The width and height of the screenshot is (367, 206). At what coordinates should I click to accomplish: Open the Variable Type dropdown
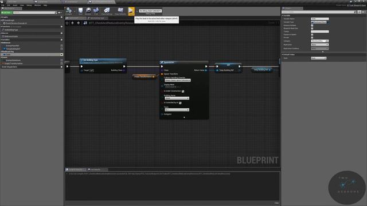click(x=319, y=22)
